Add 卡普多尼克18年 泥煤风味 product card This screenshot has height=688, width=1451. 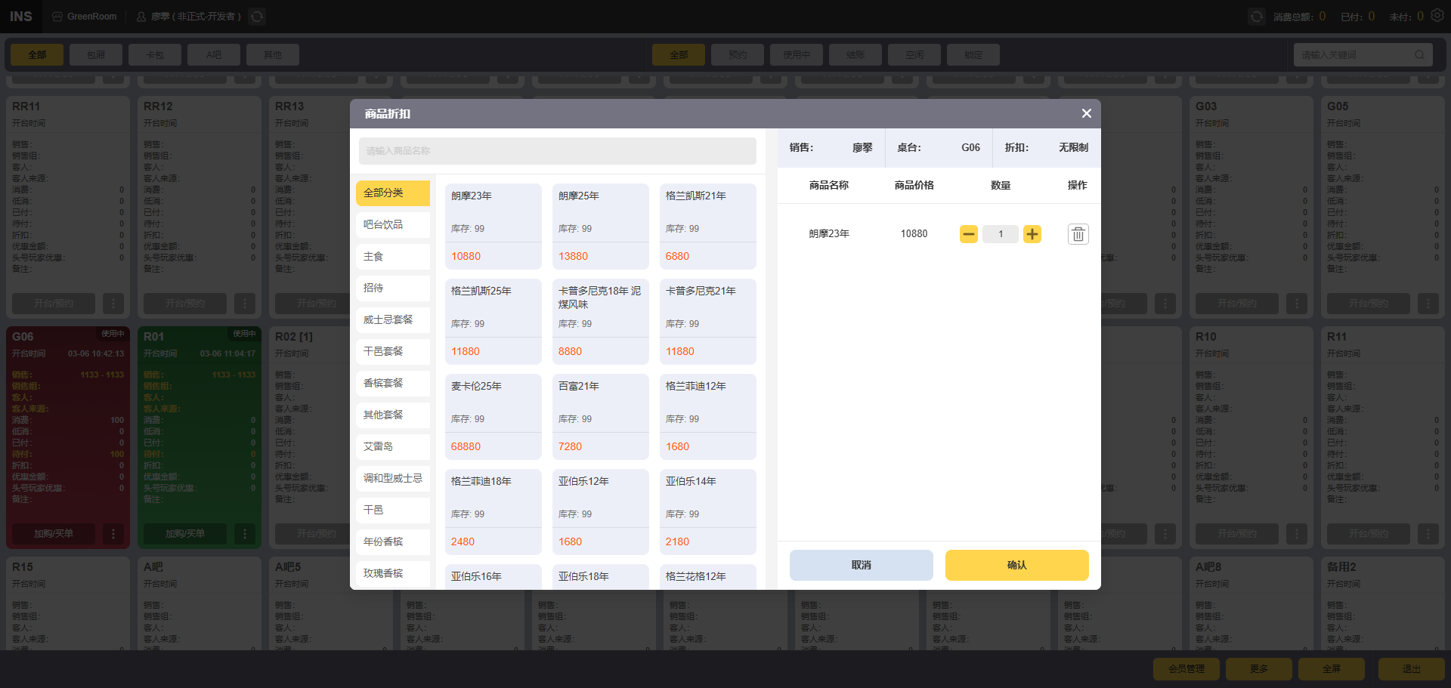[x=601, y=322]
